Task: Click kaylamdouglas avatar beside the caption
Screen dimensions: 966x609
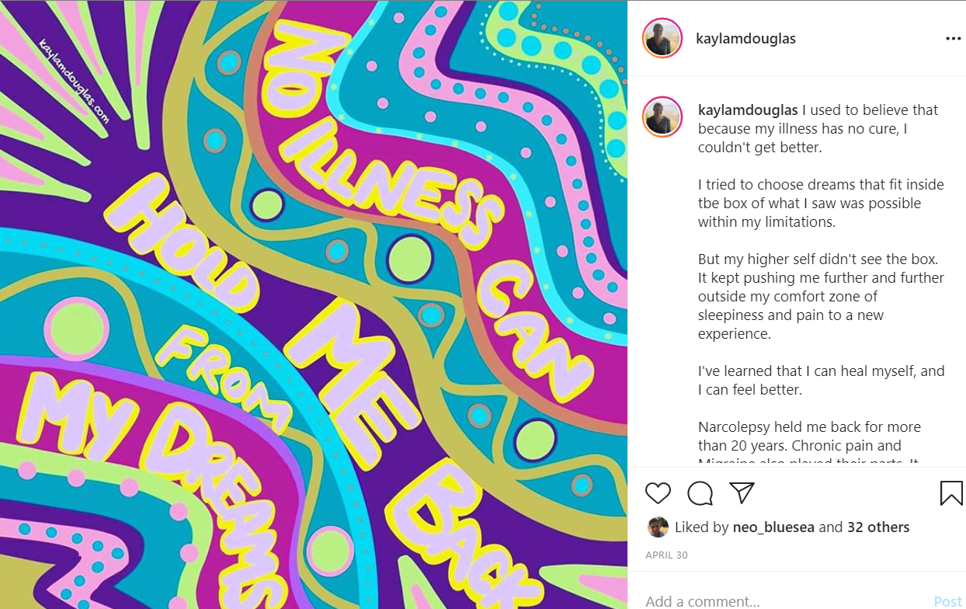Action: coord(662,117)
